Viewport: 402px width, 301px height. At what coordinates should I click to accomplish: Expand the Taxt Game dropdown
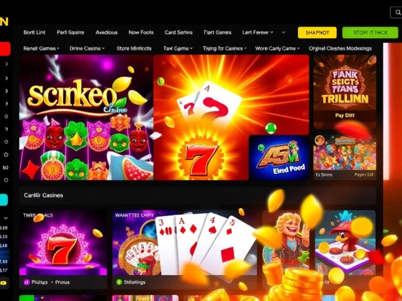click(178, 48)
